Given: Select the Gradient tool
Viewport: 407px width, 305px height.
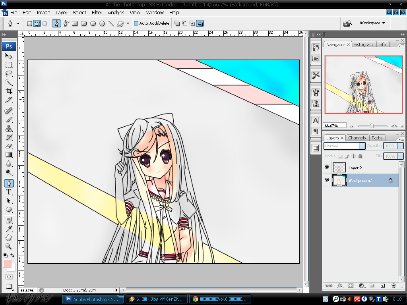Looking at the screenshot, I should pos(9,155).
